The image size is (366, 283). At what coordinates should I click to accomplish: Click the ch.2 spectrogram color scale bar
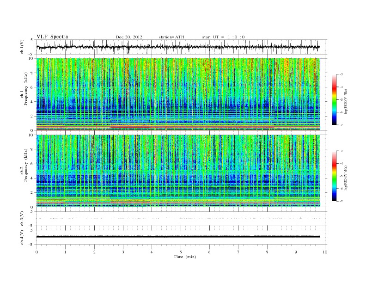pyautogui.click(x=334, y=176)
